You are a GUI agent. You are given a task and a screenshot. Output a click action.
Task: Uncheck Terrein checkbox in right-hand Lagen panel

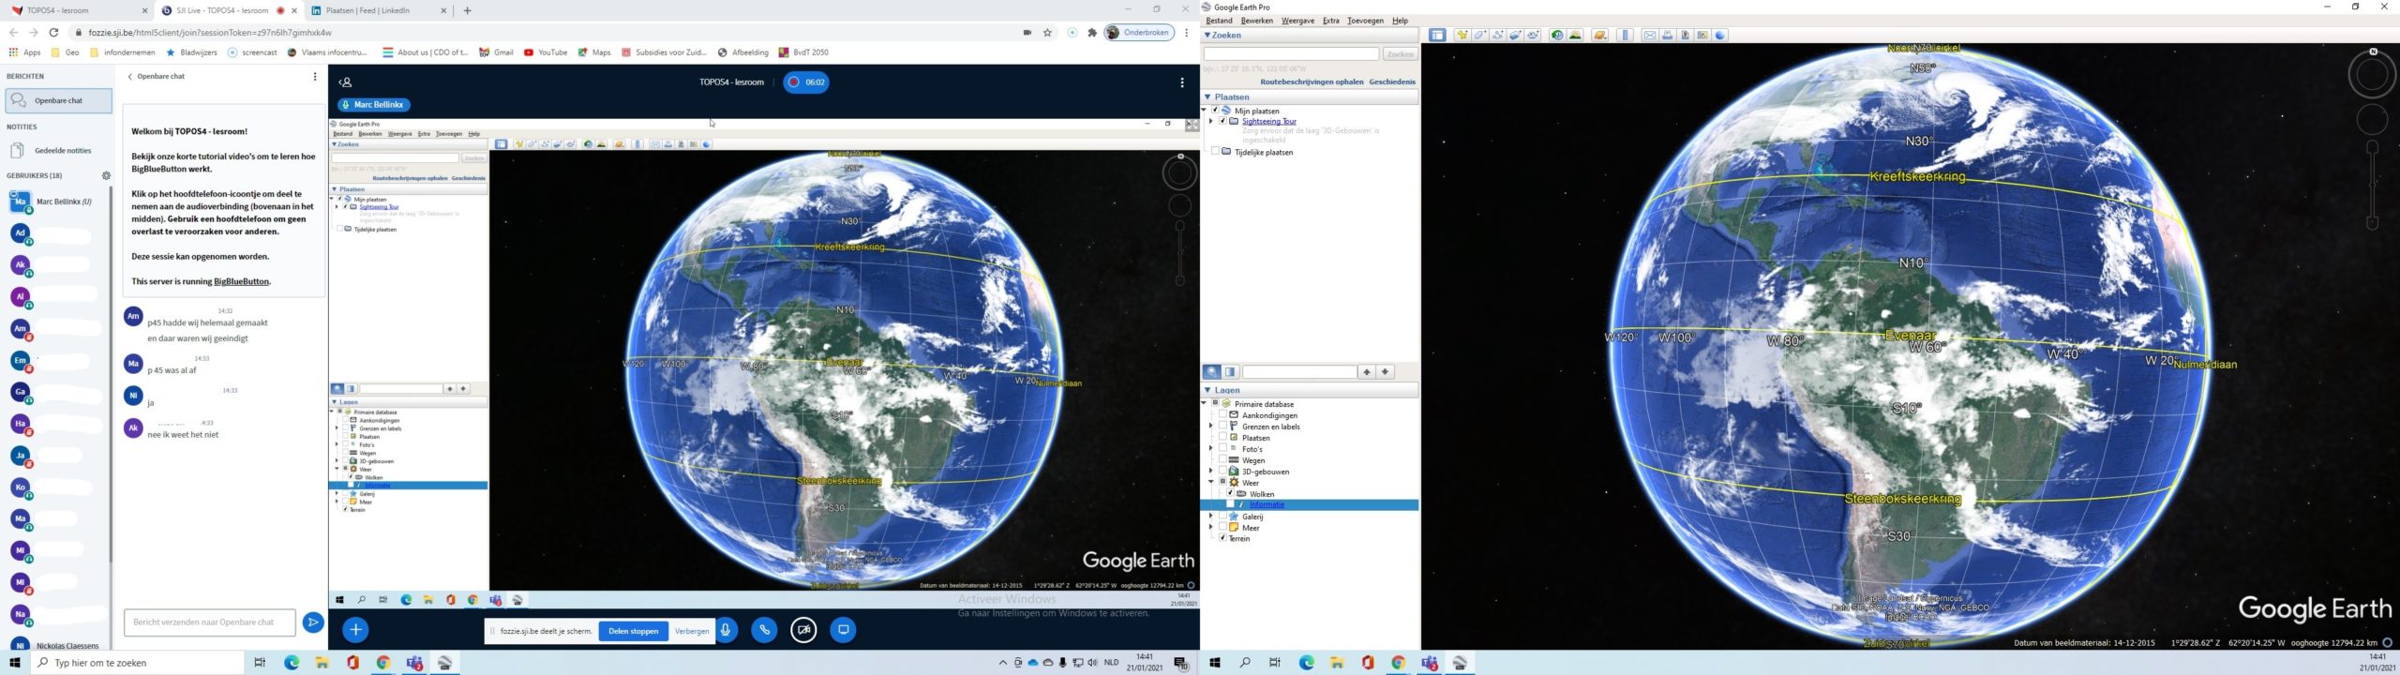point(1222,538)
